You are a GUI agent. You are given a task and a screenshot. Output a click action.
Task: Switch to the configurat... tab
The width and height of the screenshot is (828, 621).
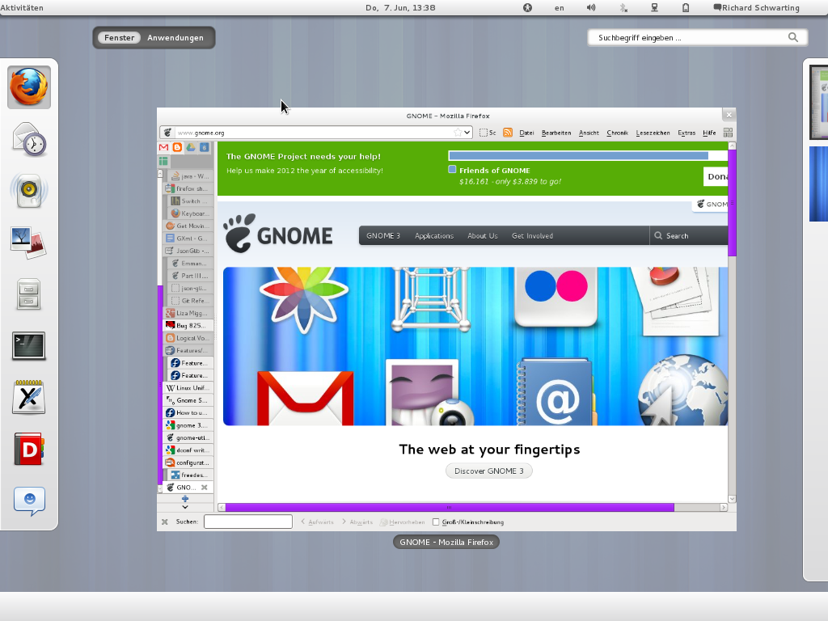coord(188,463)
